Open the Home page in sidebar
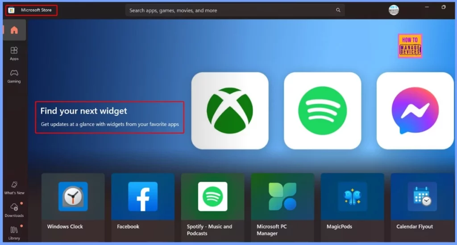457x245 pixels. [14, 30]
